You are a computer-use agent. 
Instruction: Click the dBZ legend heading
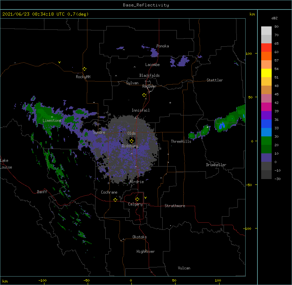click(x=274, y=18)
